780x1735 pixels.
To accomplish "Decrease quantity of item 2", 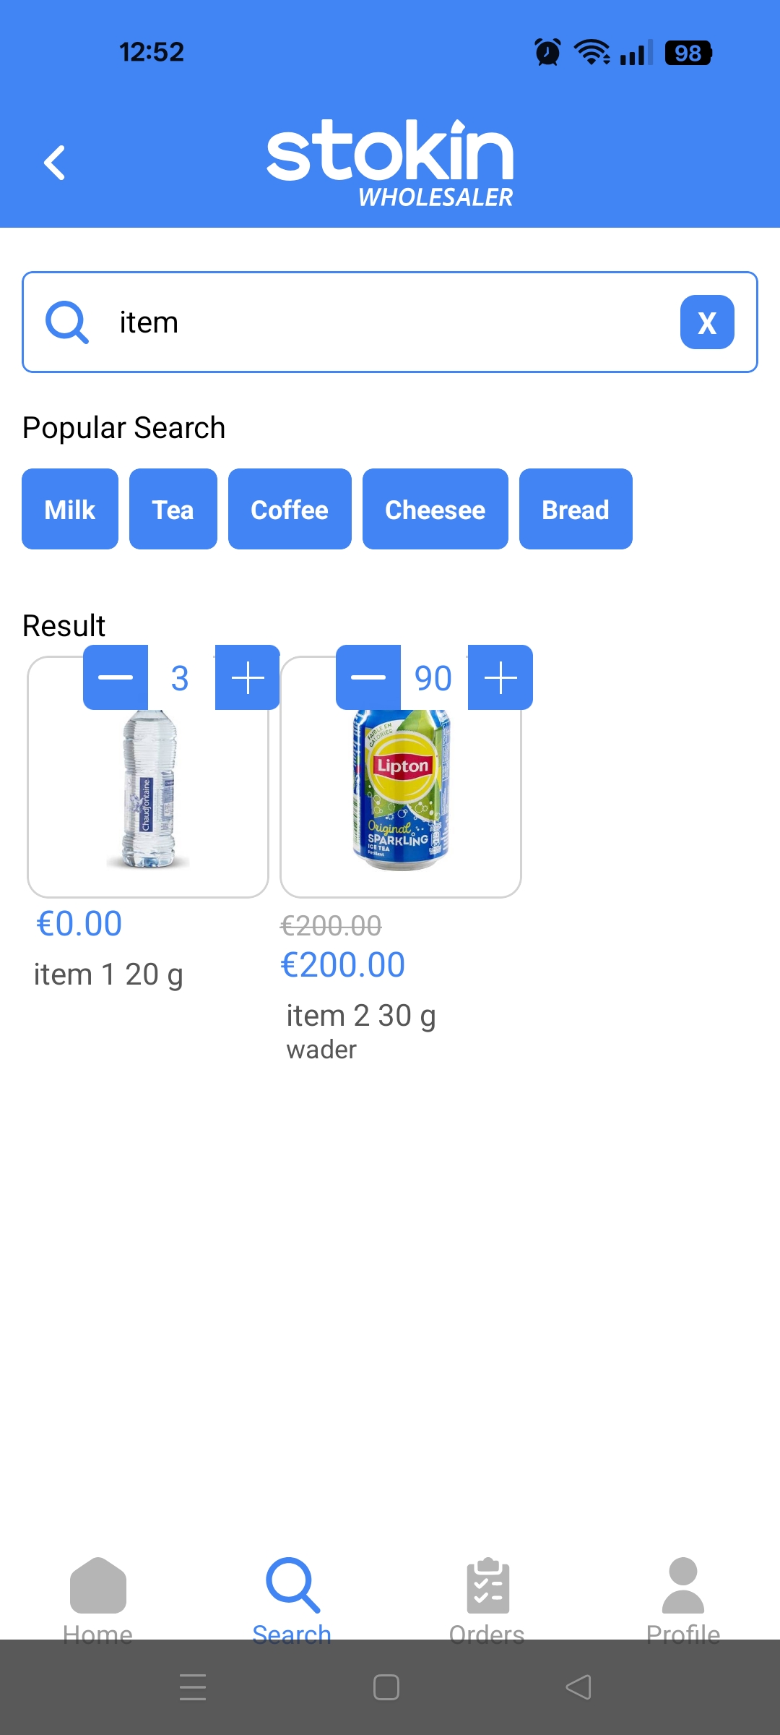I will coord(368,677).
